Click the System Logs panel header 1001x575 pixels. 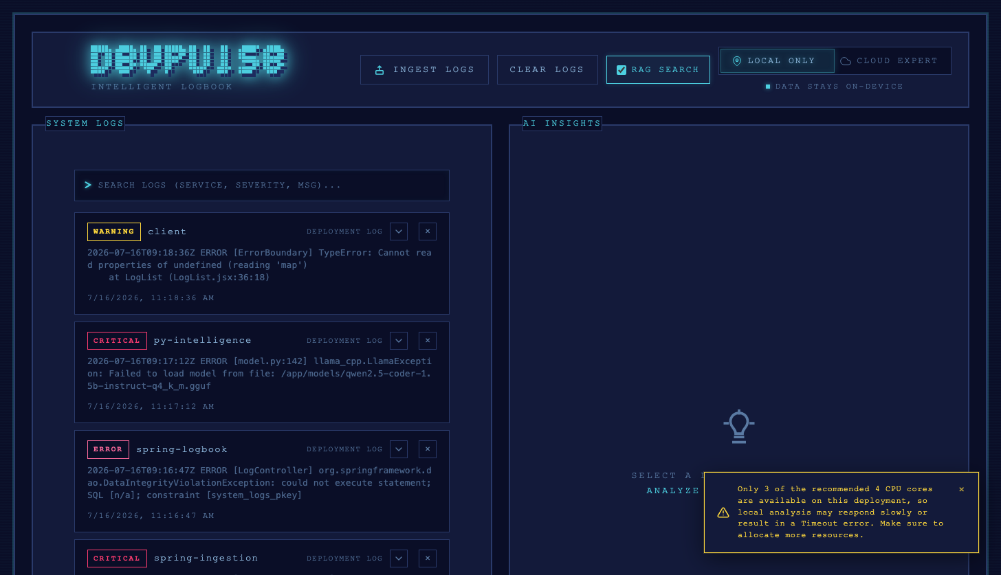(x=85, y=124)
